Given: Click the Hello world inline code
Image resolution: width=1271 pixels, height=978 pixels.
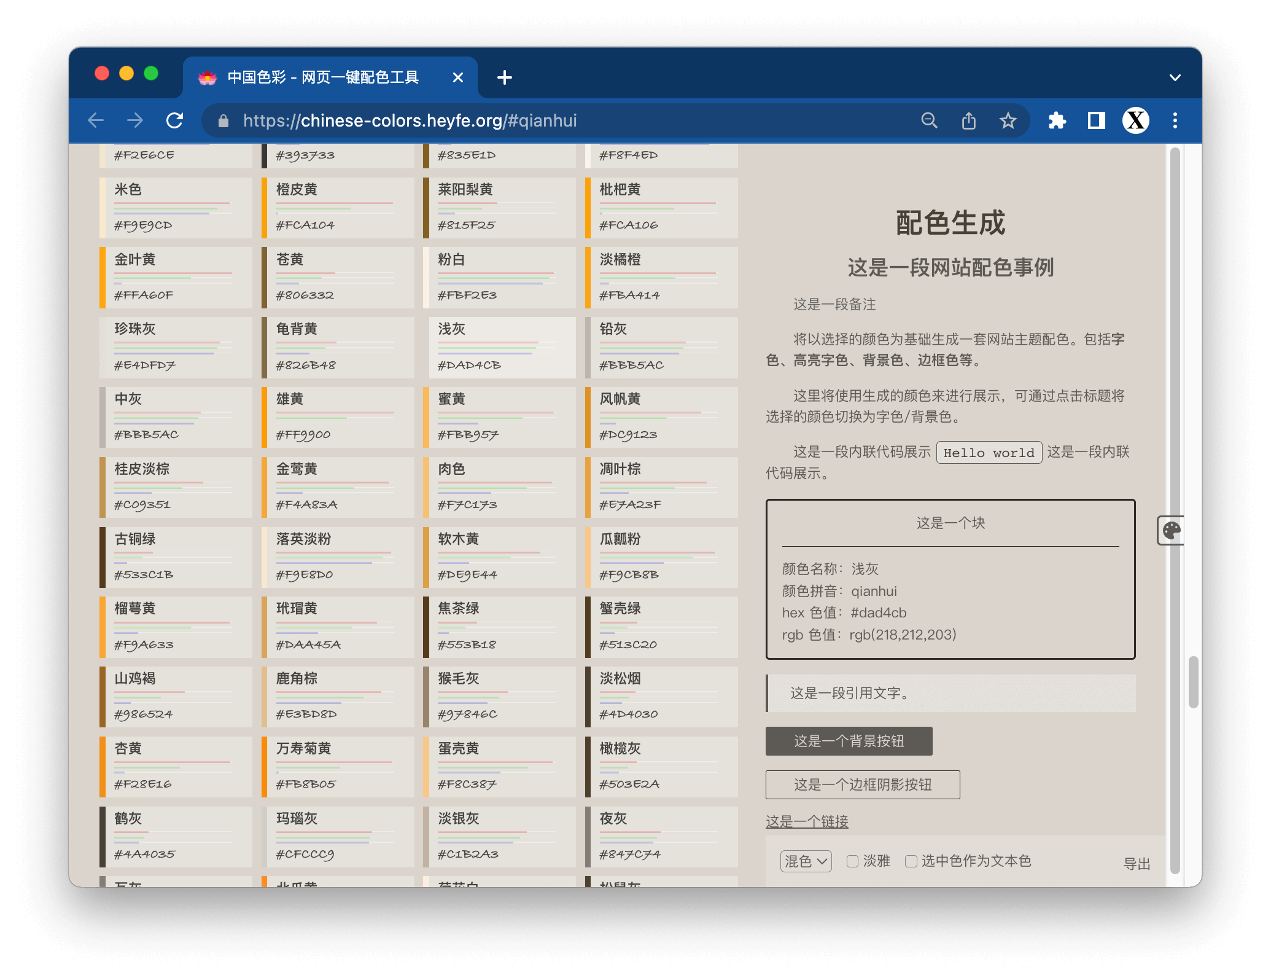Looking at the screenshot, I should tap(989, 453).
